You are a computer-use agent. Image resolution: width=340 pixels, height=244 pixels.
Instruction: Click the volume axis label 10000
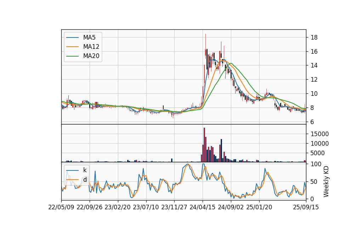pos(319,144)
